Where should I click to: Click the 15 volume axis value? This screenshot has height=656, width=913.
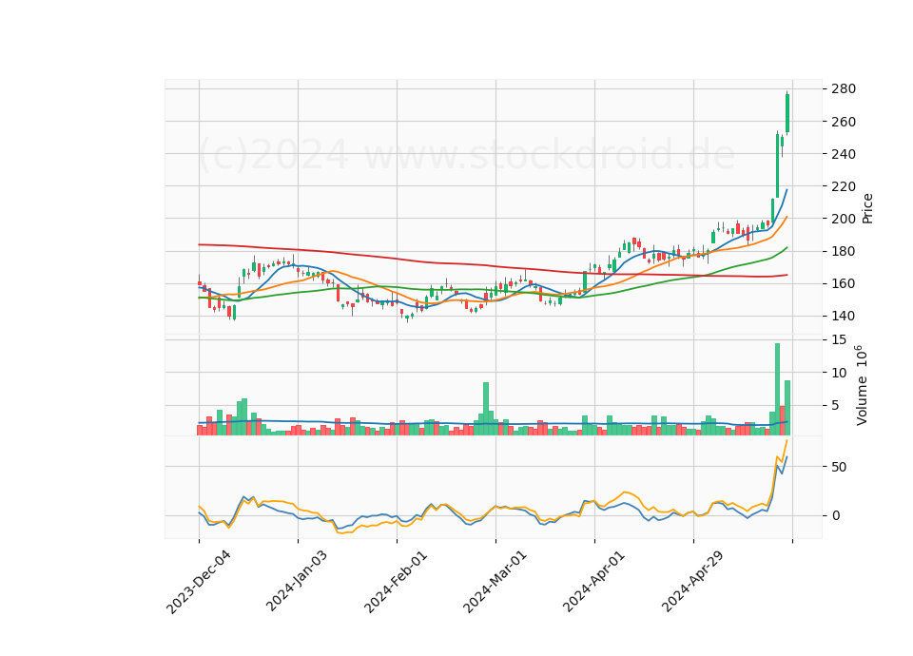[839, 339]
